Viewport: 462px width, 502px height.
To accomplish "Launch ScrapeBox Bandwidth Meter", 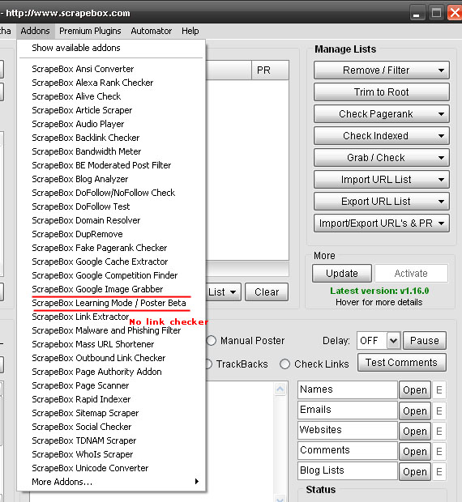I will [111, 151].
